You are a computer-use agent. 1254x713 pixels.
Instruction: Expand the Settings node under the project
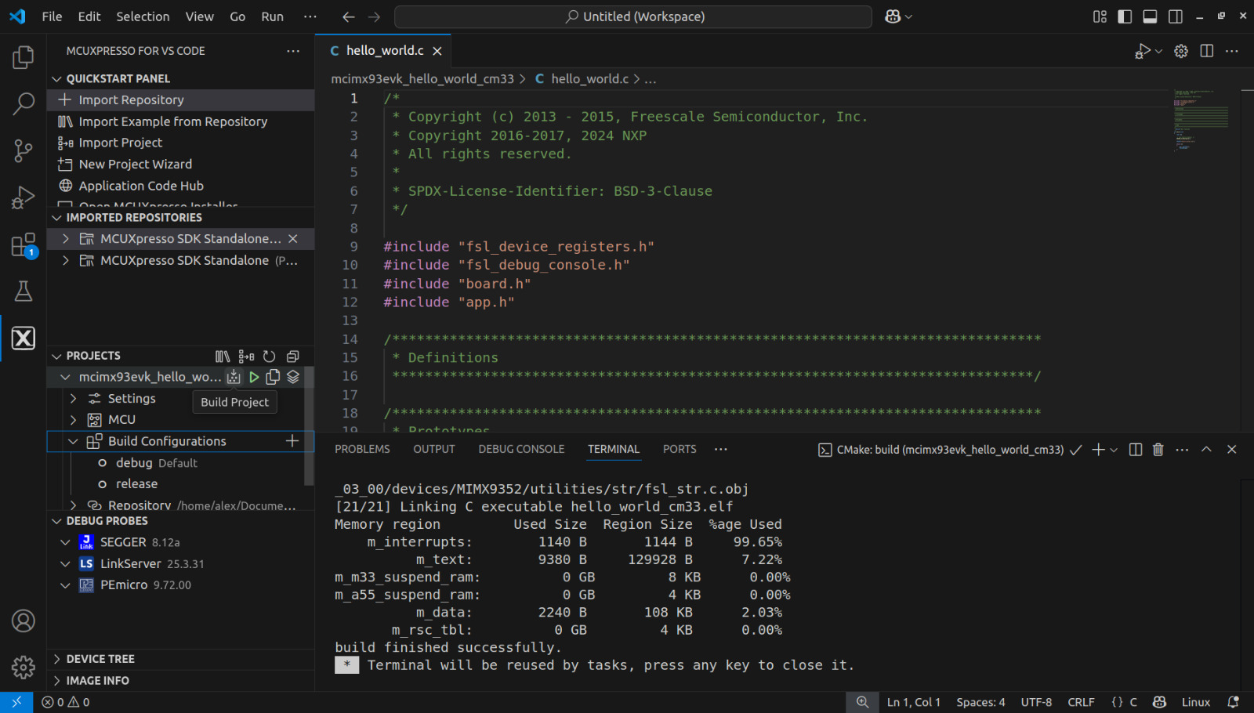click(73, 398)
